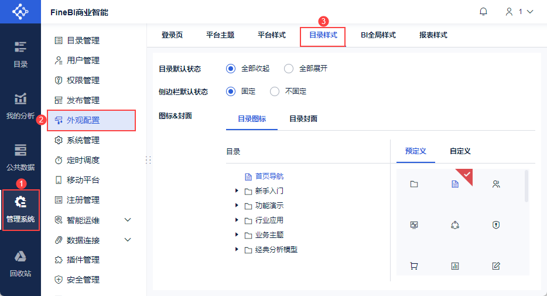This screenshot has width=547, height=296.
Task: Open 公共数据 in the left sidebar
Action: point(20,158)
